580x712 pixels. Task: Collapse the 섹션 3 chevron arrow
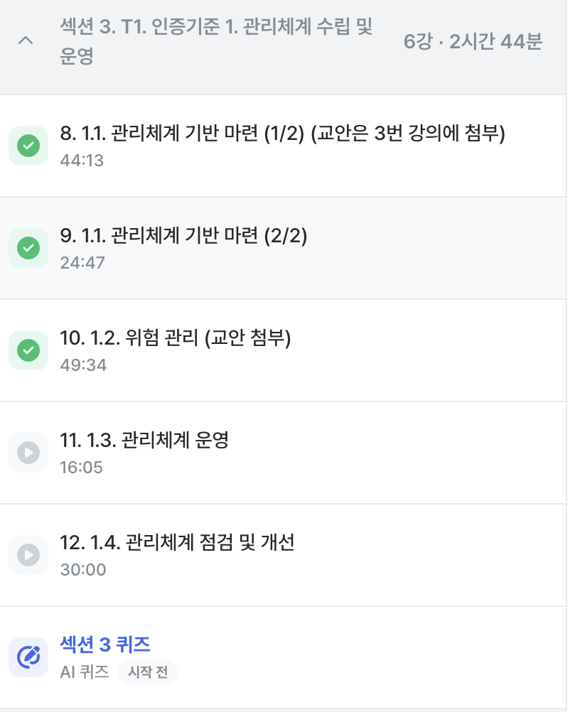(x=25, y=41)
